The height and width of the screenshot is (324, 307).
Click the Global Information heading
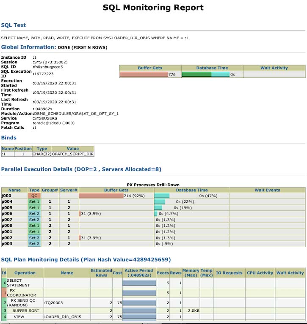pyautogui.click(x=29, y=47)
